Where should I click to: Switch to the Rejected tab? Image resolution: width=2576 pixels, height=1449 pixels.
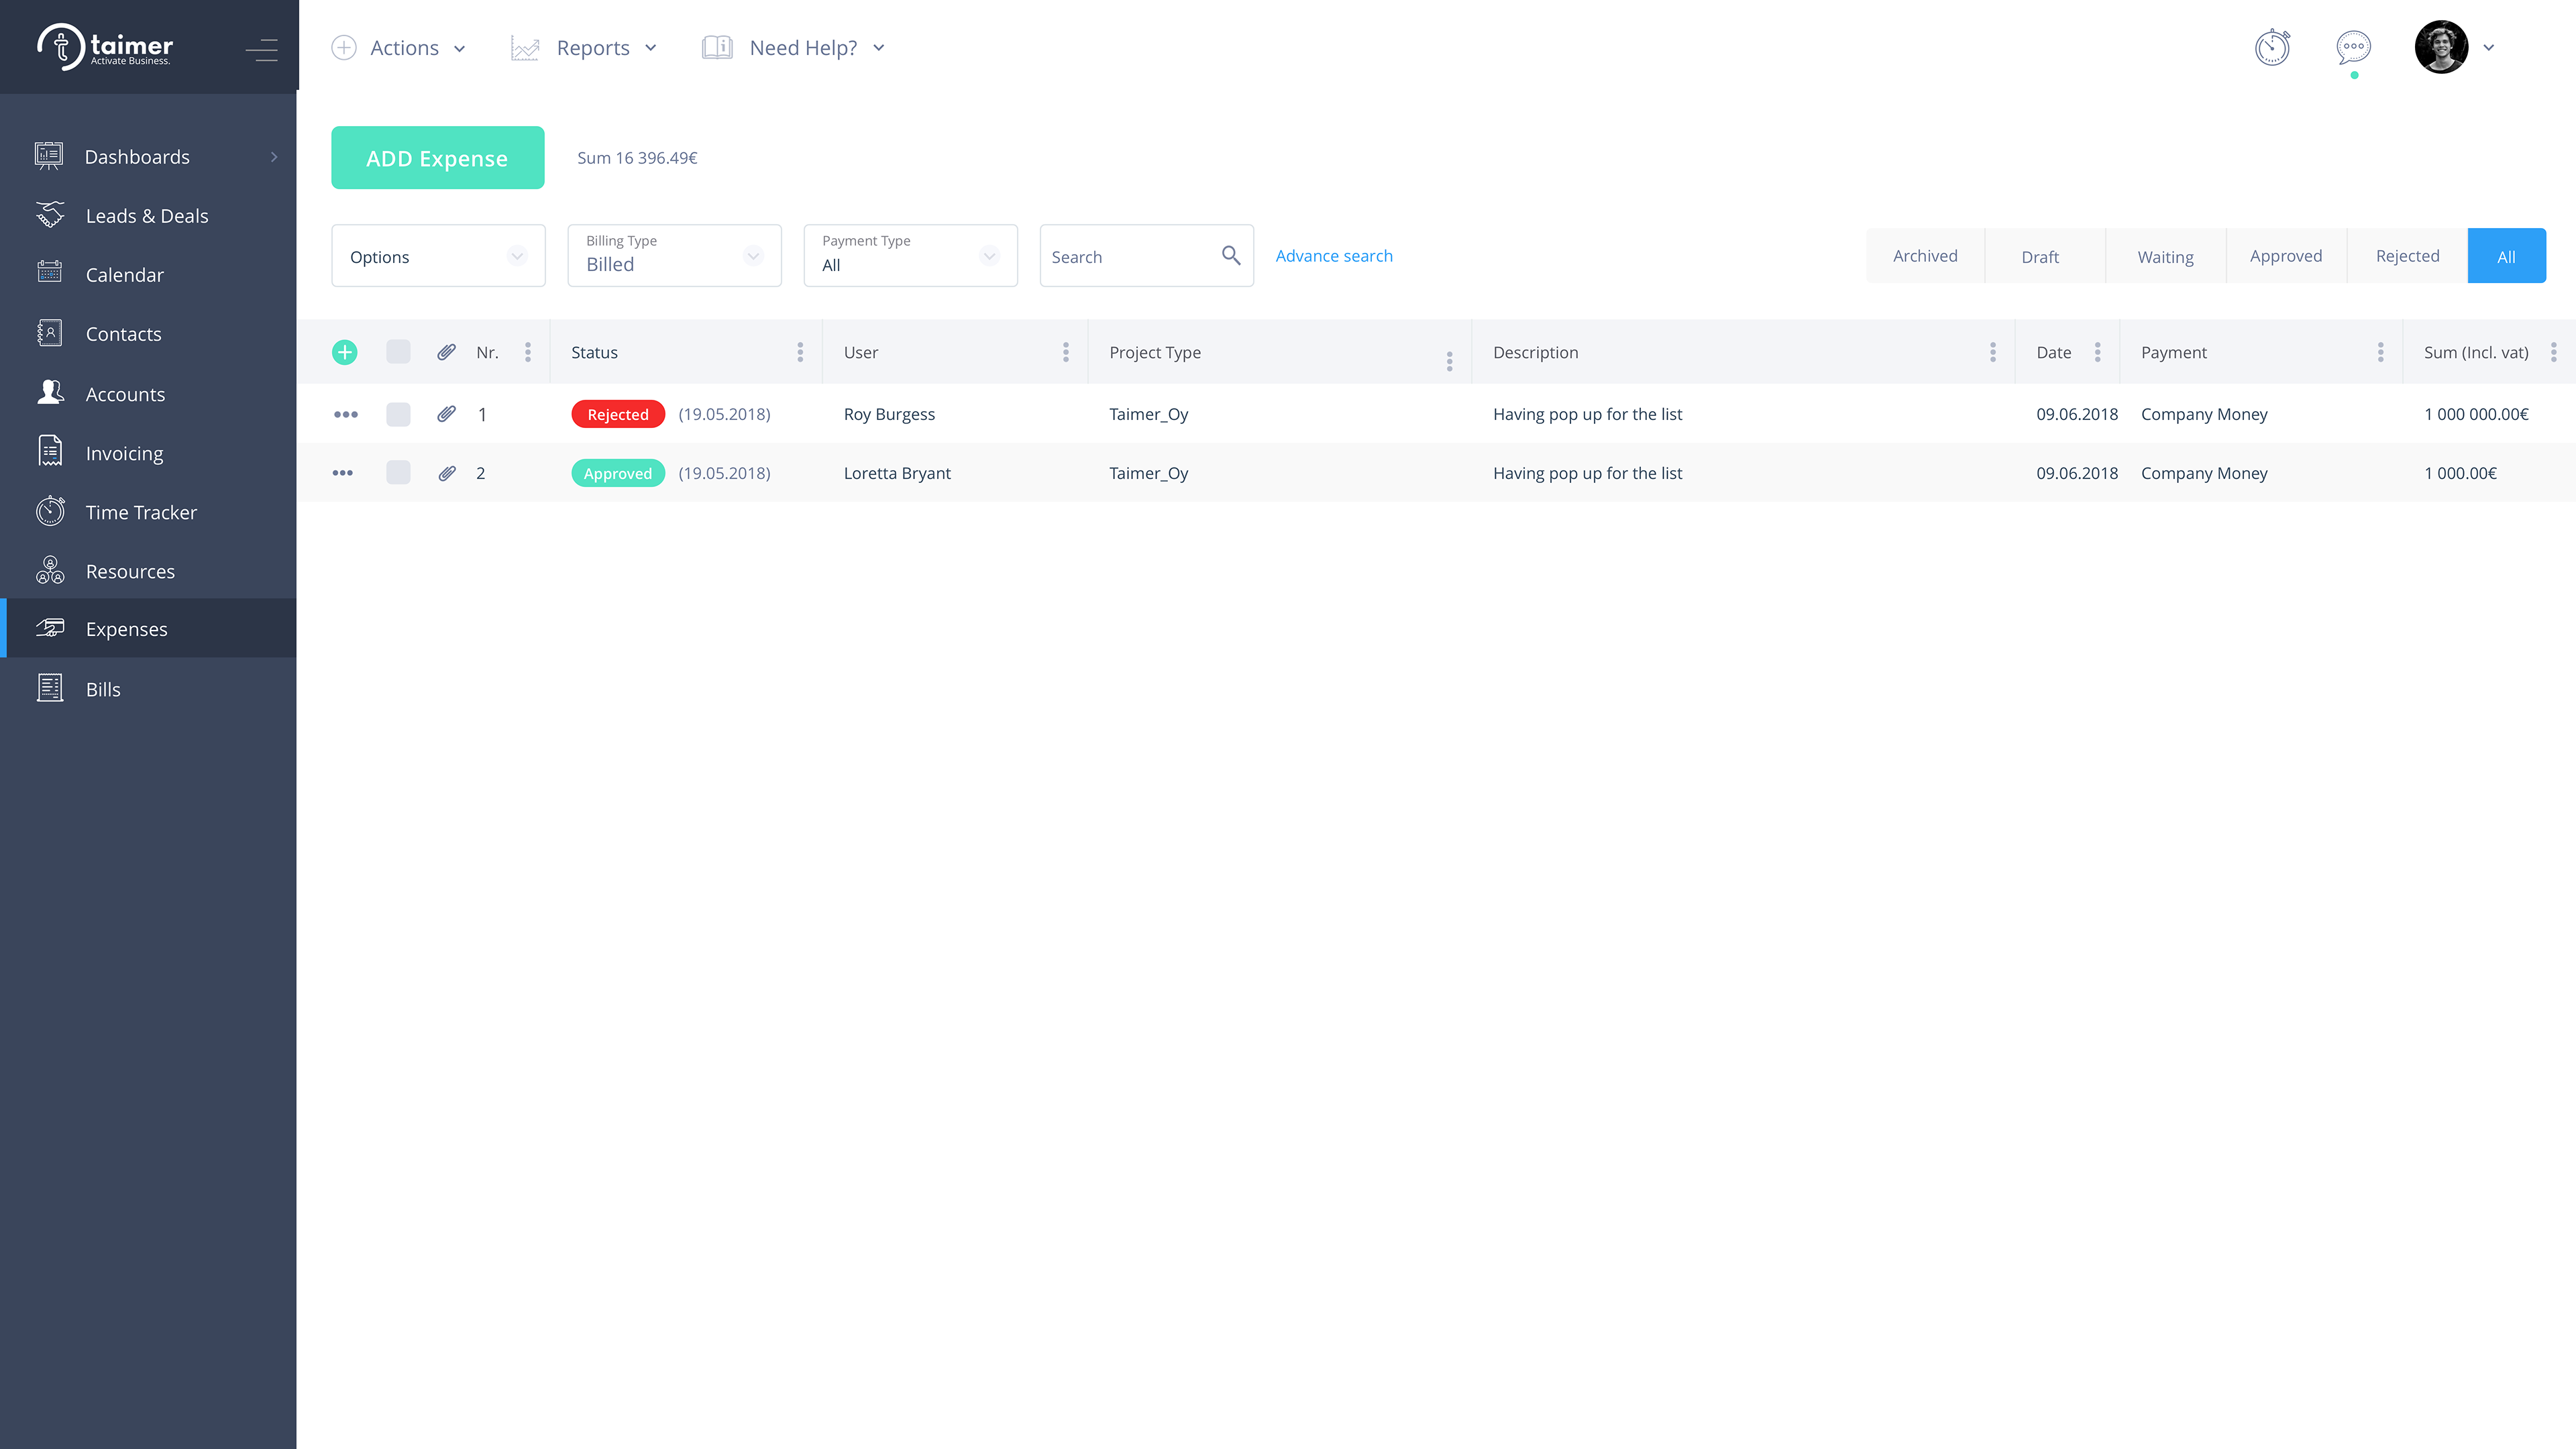pos(2407,256)
